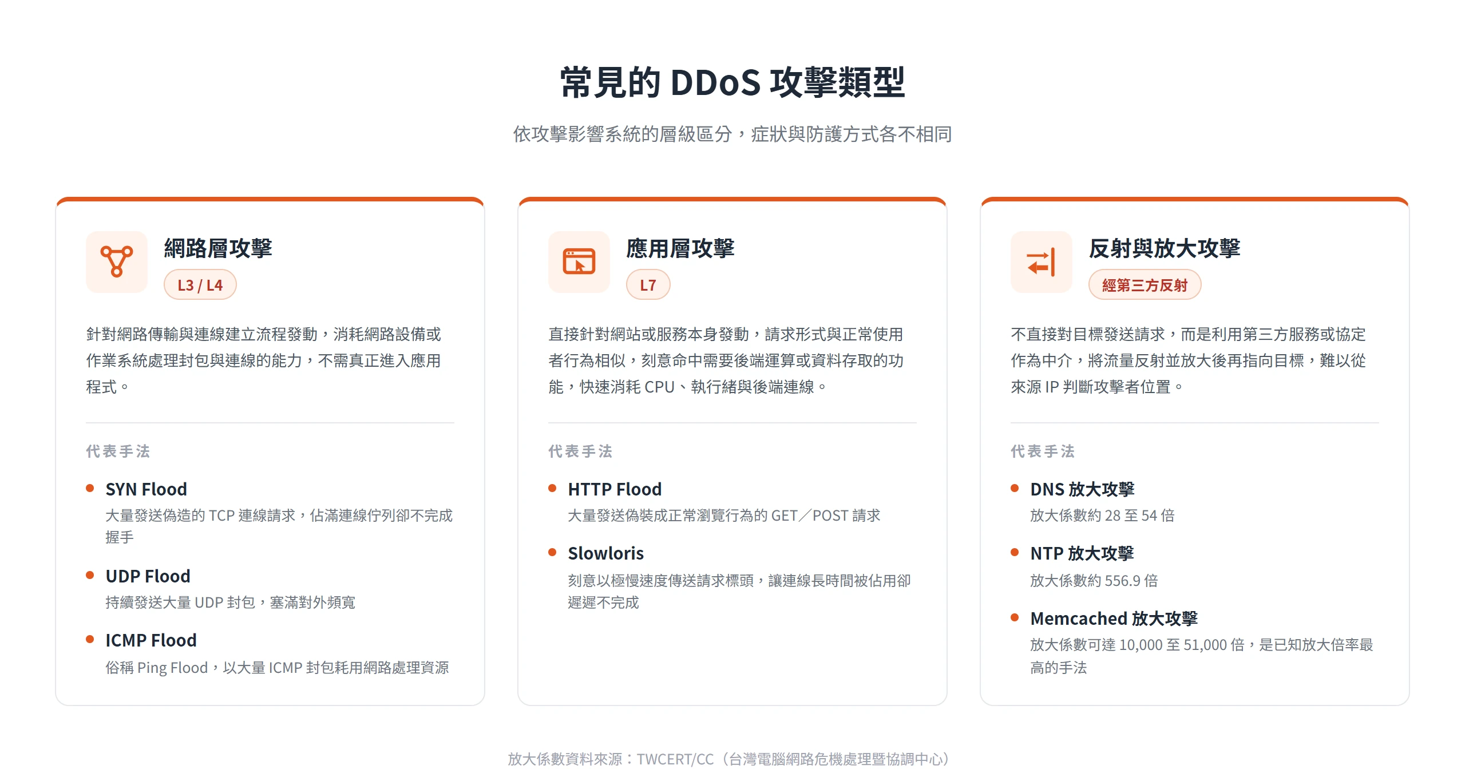Click the bullet dot beside SYN Flood
This screenshot has height=781, width=1465.
[90, 488]
